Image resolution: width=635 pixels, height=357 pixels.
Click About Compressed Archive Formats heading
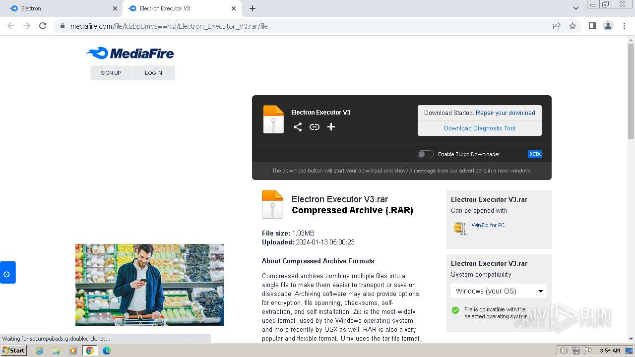point(318,261)
